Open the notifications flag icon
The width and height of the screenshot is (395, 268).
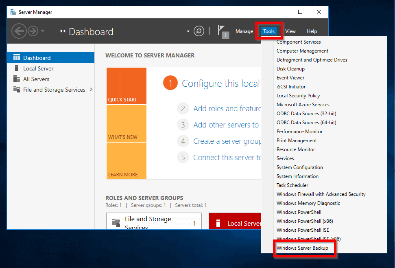click(x=222, y=31)
